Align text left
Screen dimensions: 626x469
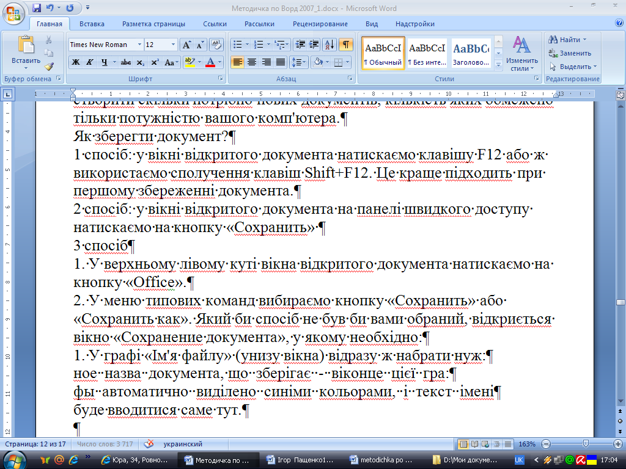point(238,62)
